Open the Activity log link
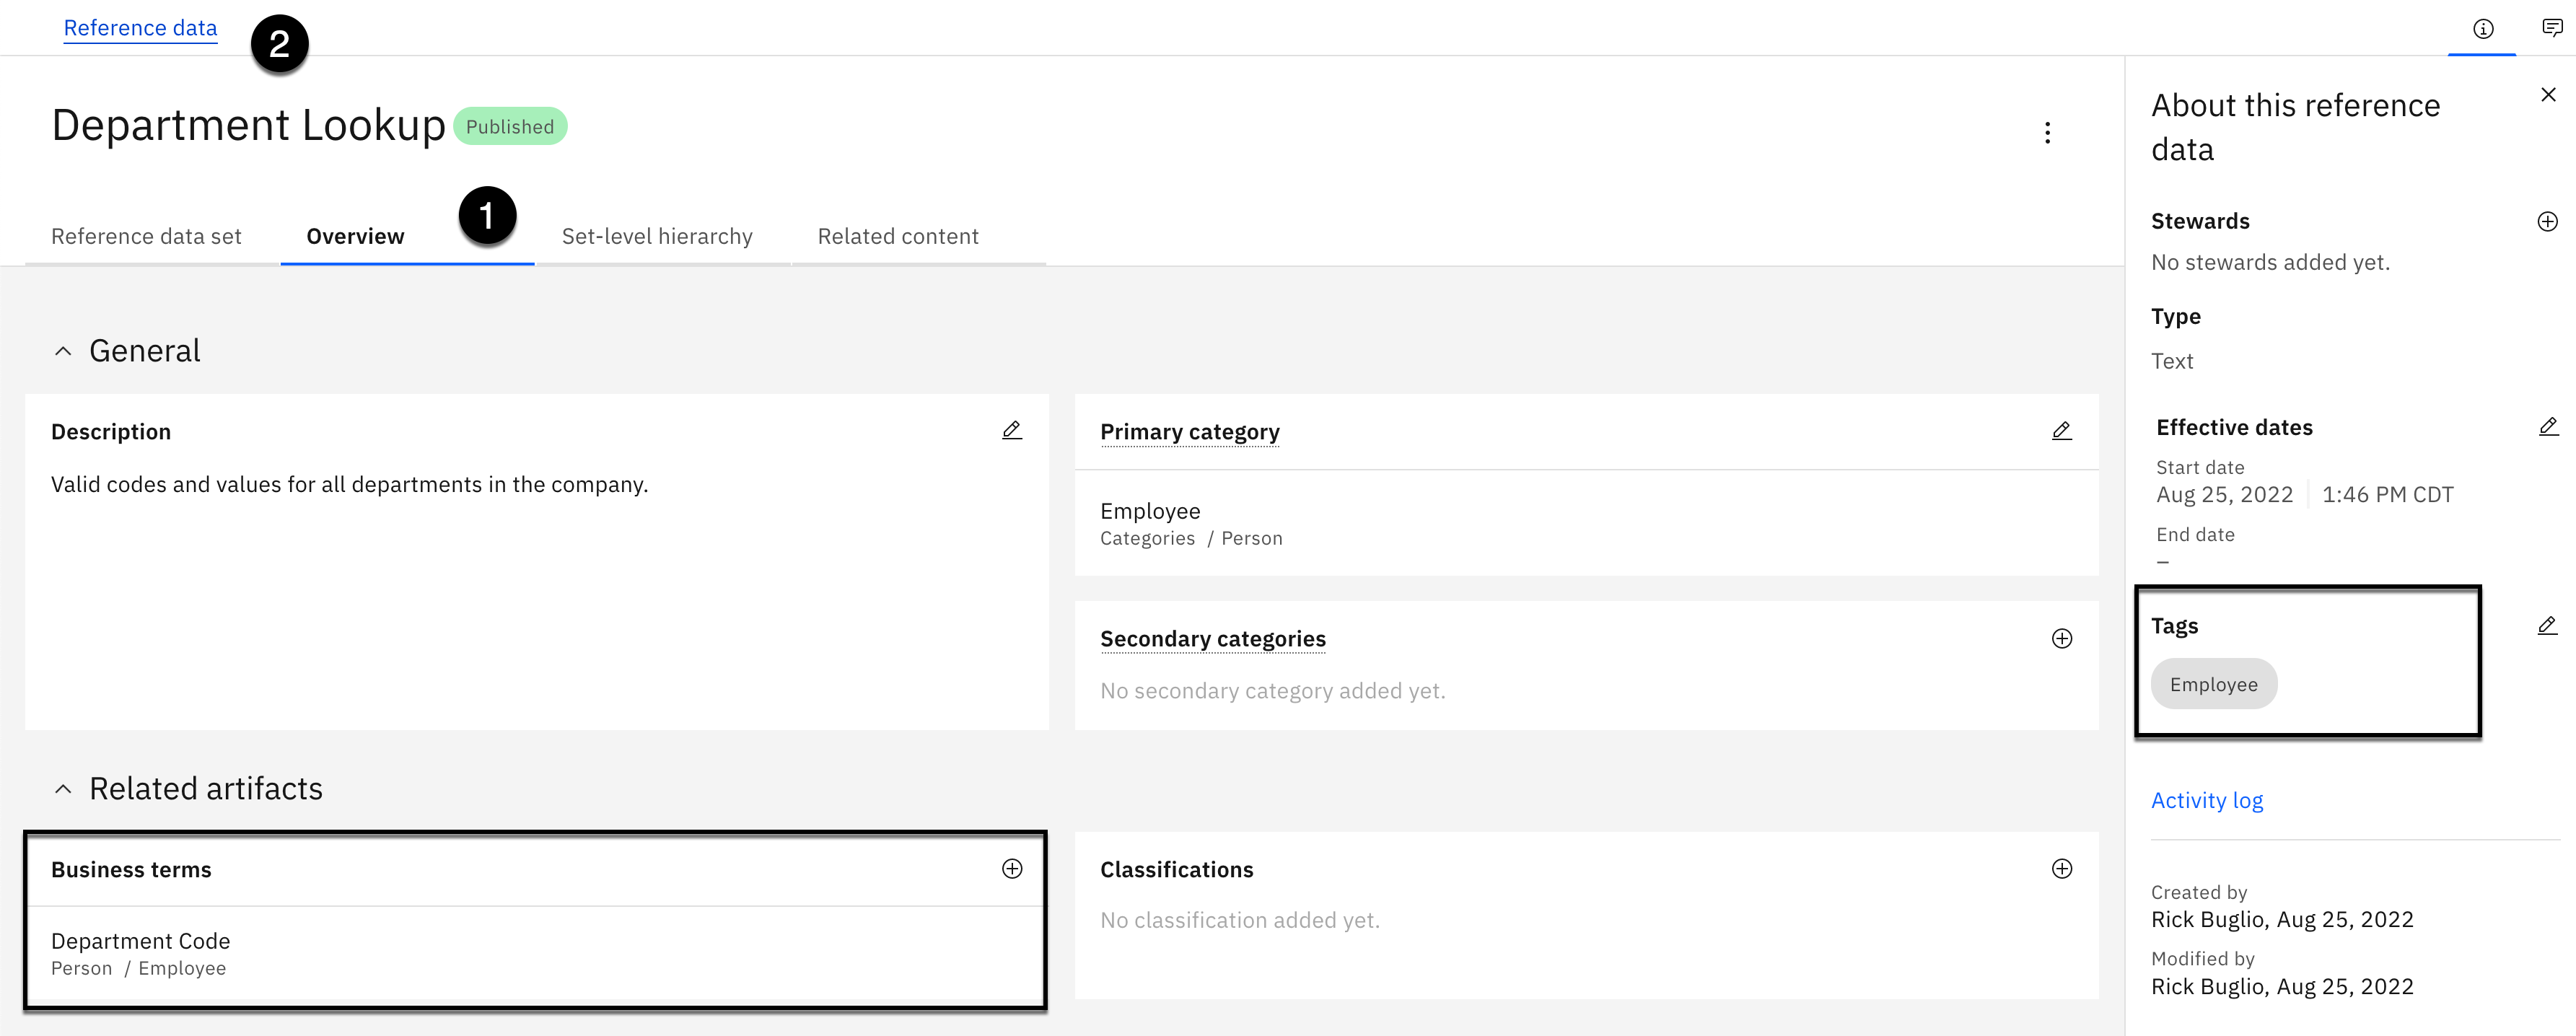Image resolution: width=2576 pixels, height=1036 pixels. (x=2206, y=800)
